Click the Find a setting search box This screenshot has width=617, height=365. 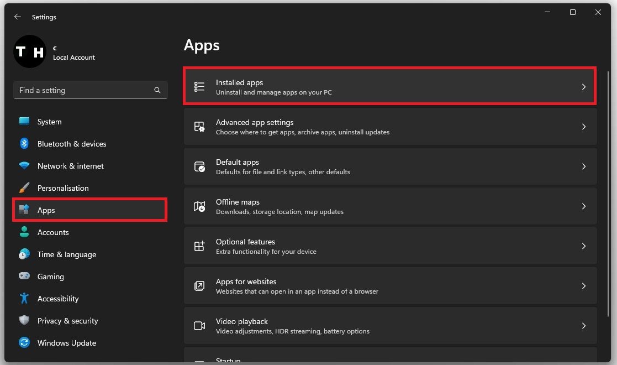83,90
